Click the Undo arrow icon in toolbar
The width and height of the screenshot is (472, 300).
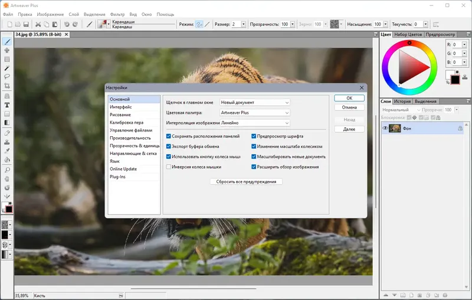point(66,24)
